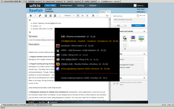The height and width of the screenshot is (109, 174).
Task: Add a Slideshow to the page
Action: coord(133,38)
